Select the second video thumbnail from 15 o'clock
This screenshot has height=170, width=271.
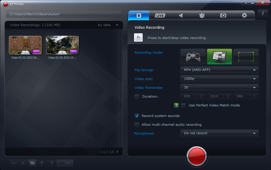[62, 45]
